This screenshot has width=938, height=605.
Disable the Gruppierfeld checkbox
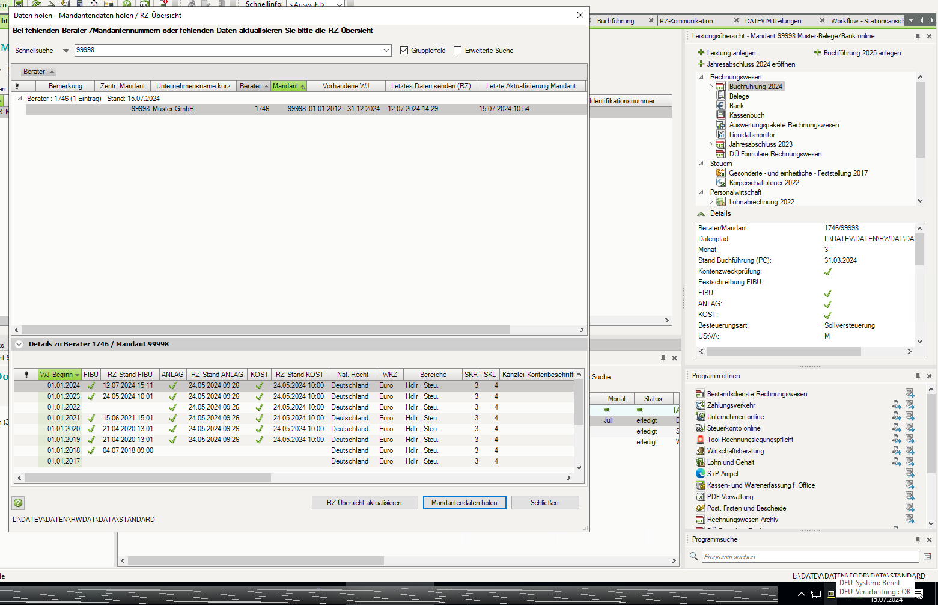click(404, 51)
